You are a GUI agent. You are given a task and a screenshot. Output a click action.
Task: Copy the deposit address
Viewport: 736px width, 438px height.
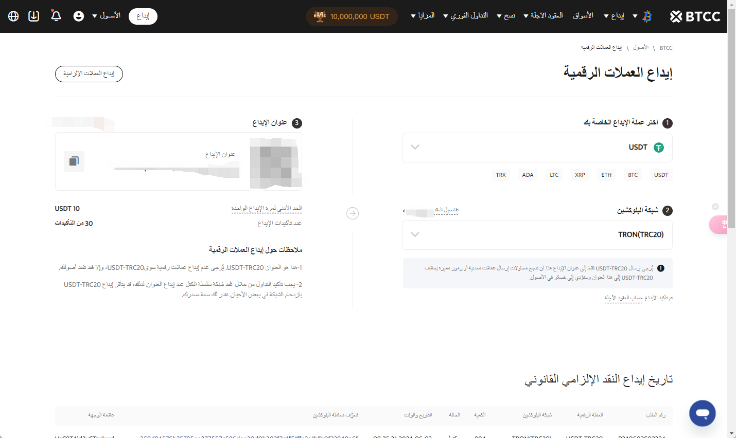click(x=74, y=161)
